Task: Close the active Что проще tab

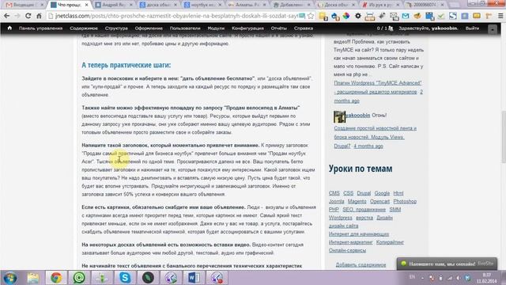Action: pos(86,5)
